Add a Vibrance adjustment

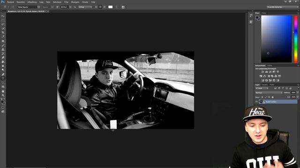(x=278, y=72)
